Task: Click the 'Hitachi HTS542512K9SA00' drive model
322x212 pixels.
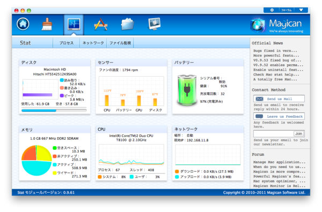Action: pyautogui.click(x=55, y=74)
